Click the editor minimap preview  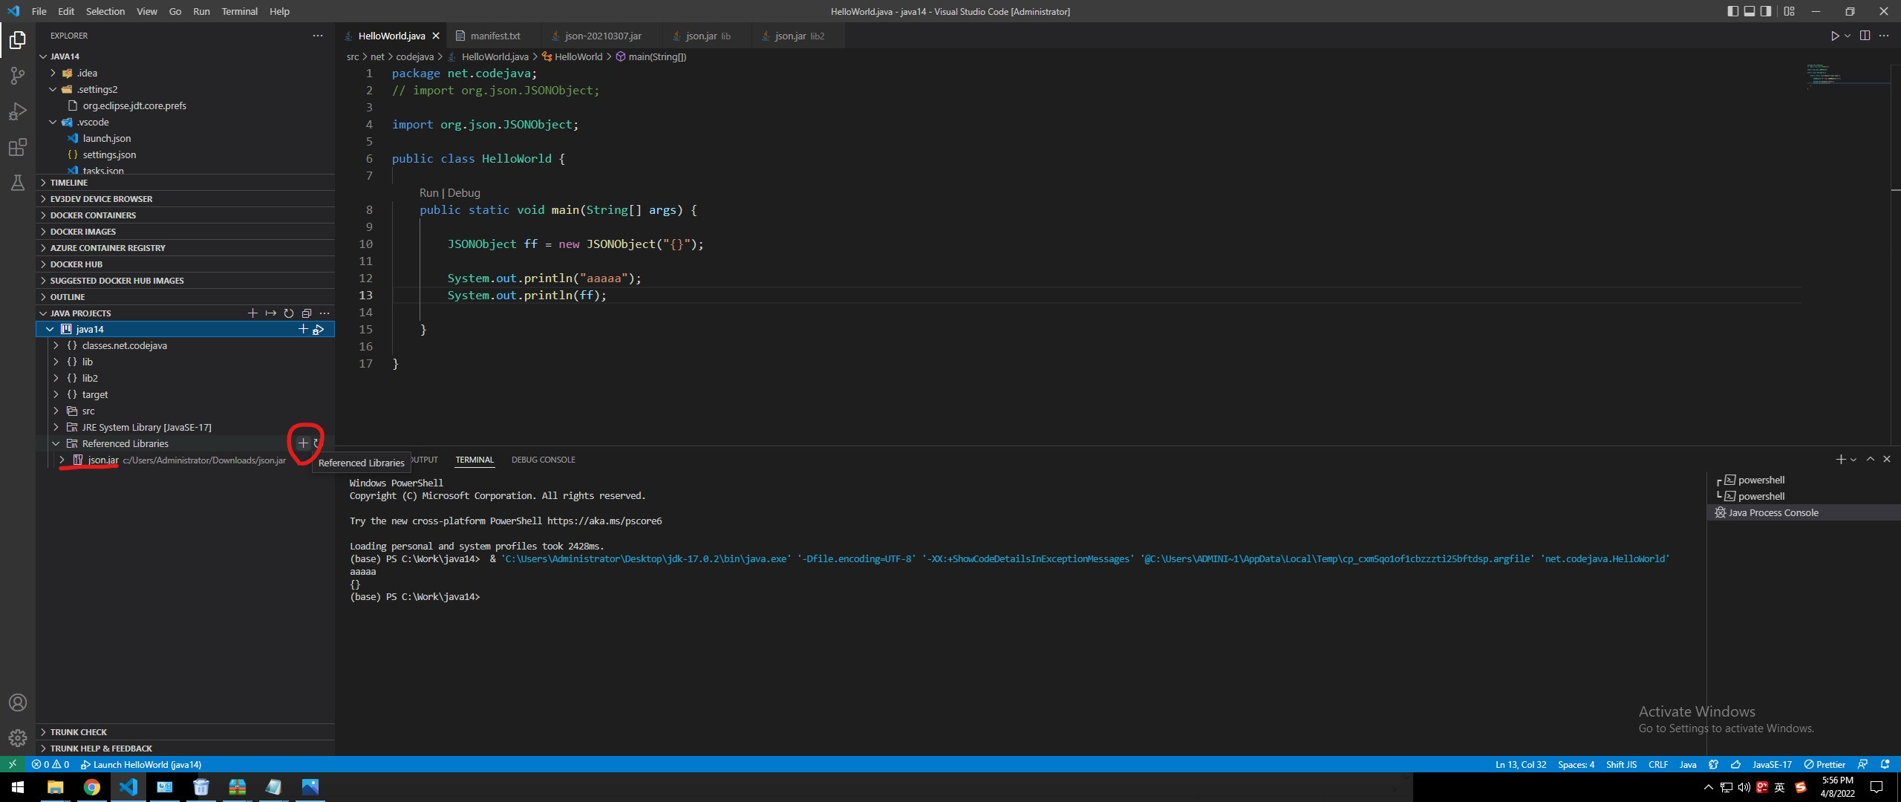pyautogui.click(x=1848, y=76)
